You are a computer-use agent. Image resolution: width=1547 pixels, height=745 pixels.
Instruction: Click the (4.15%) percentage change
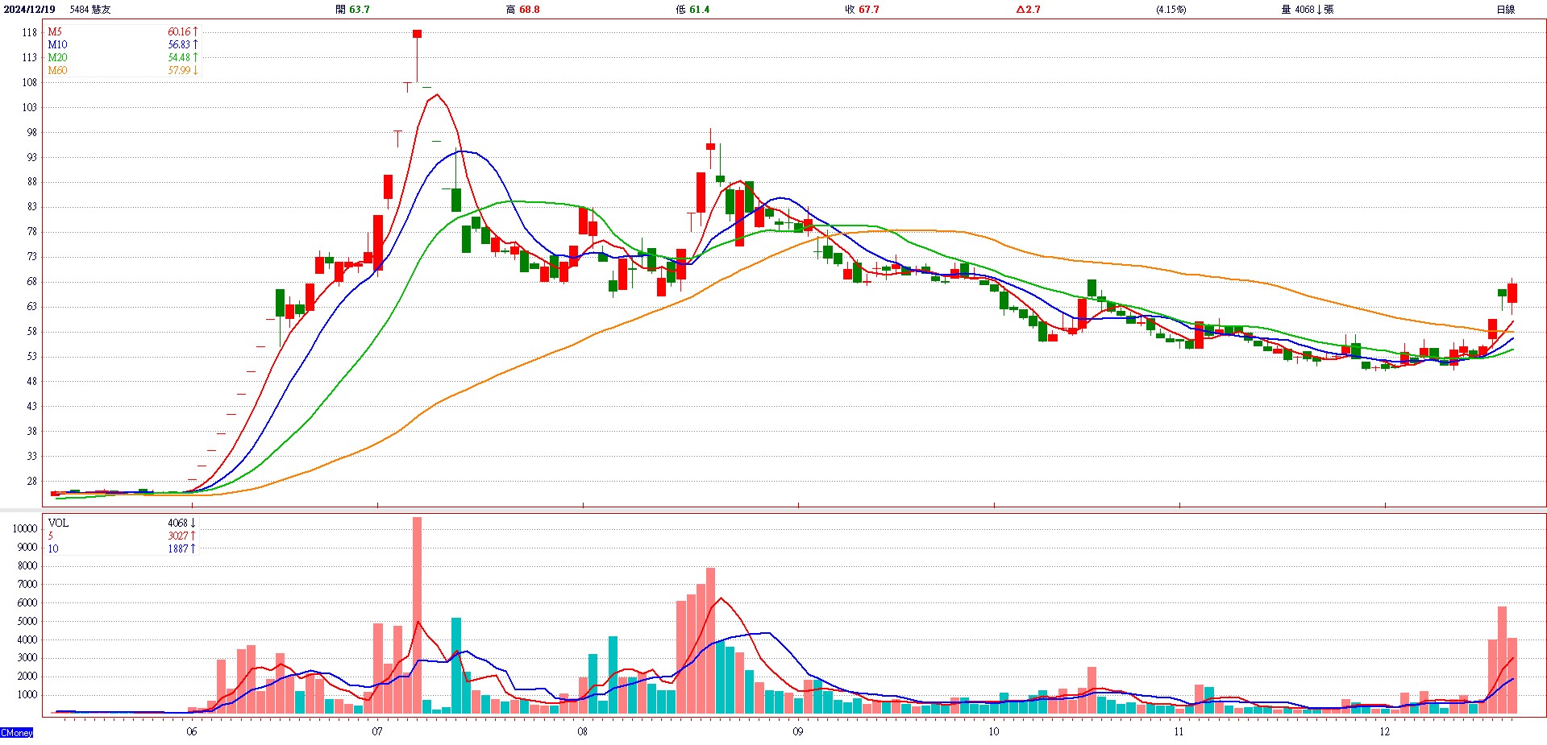pyautogui.click(x=1171, y=10)
